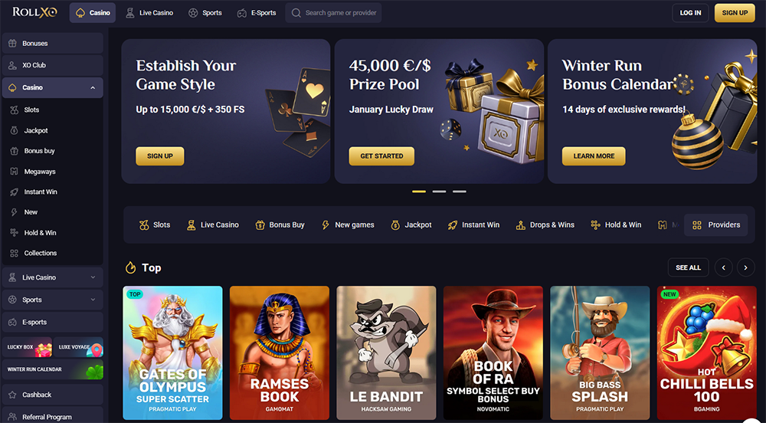Viewport: 766px width, 423px height.
Task: Open the Le Bandit game thumbnail
Action: pyautogui.click(x=386, y=352)
